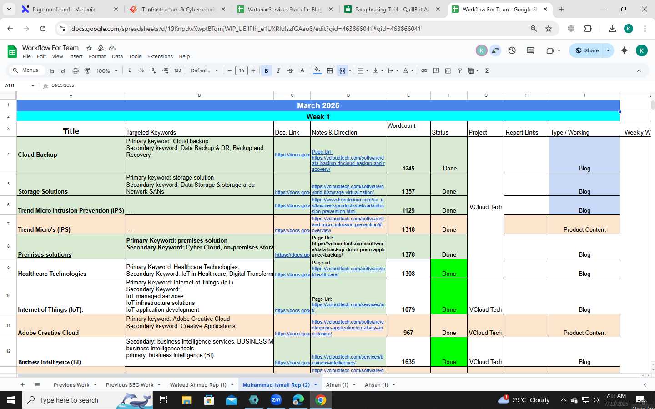The width and height of the screenshot is (655, 409).
Task: Open the Format menu
Action: click(x=97, y=56)
